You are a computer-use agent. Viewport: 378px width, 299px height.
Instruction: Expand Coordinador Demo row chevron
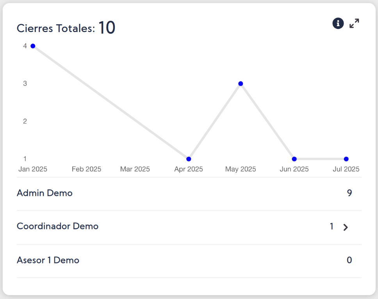(345, 227)
